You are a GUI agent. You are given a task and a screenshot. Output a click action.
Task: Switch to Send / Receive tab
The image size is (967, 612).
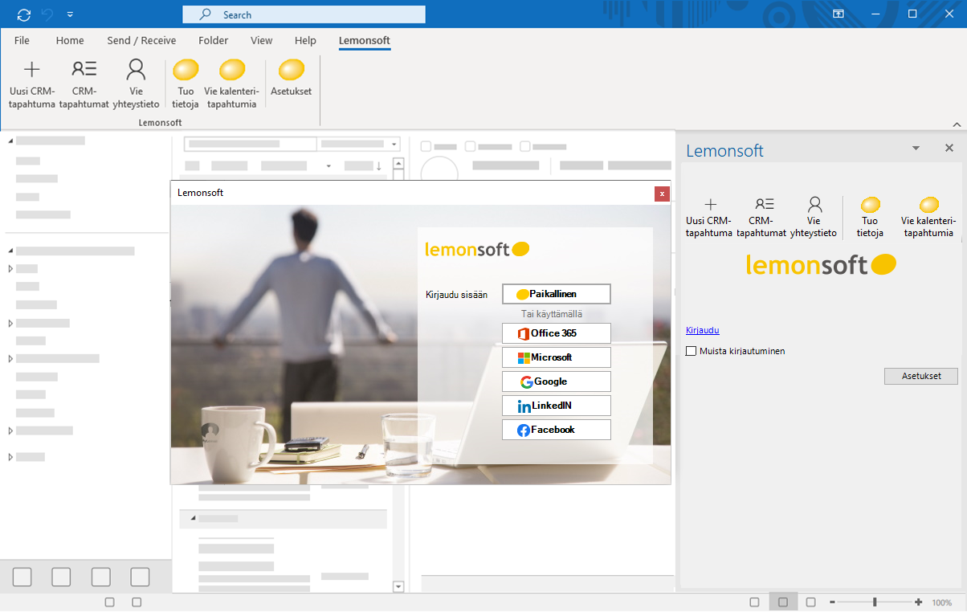[x=141, y=40]
